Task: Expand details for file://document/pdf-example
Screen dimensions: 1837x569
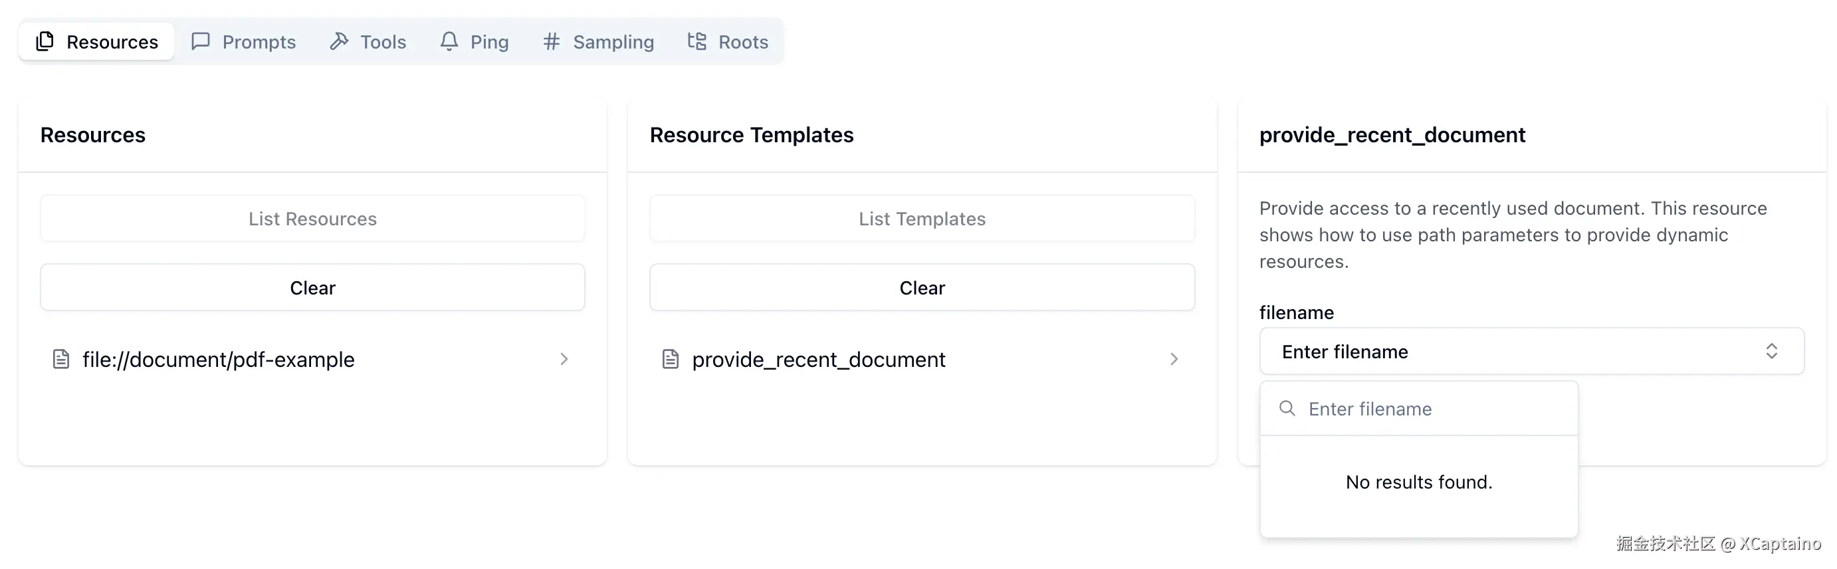Action: (x=564, y=360)
